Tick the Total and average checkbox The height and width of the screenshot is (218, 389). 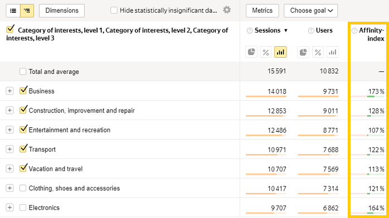click(x=23, y=72)
